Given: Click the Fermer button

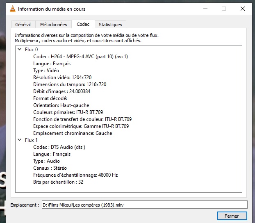Looking at the screenshot, I should click(x=232, y=216).
